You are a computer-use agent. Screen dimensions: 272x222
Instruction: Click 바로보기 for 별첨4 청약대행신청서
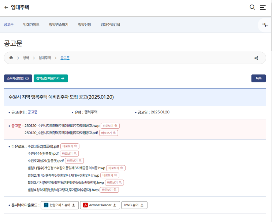pyautogui.click(x=109, y=190)
